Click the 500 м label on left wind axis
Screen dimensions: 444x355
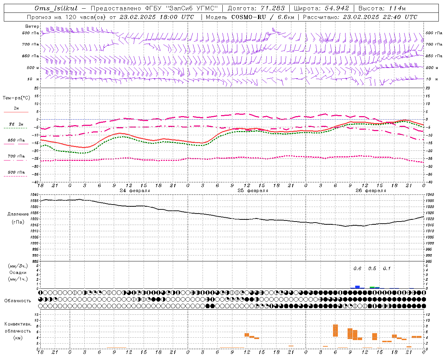pyautogui.click(x=33, y=68)
